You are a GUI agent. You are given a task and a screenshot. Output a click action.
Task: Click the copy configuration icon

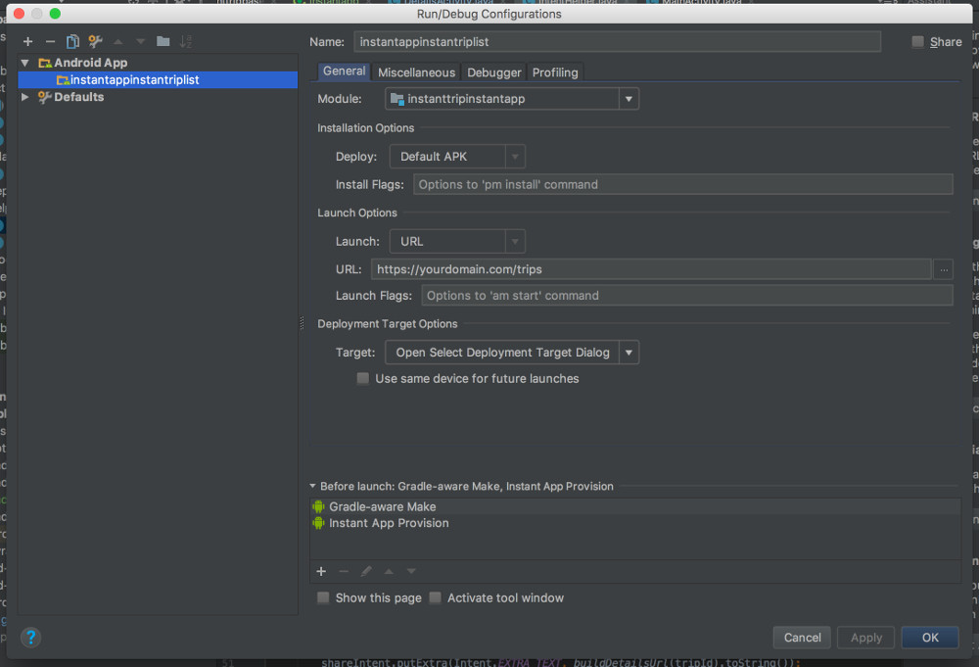pyautogui.click(x=72, y=41)
